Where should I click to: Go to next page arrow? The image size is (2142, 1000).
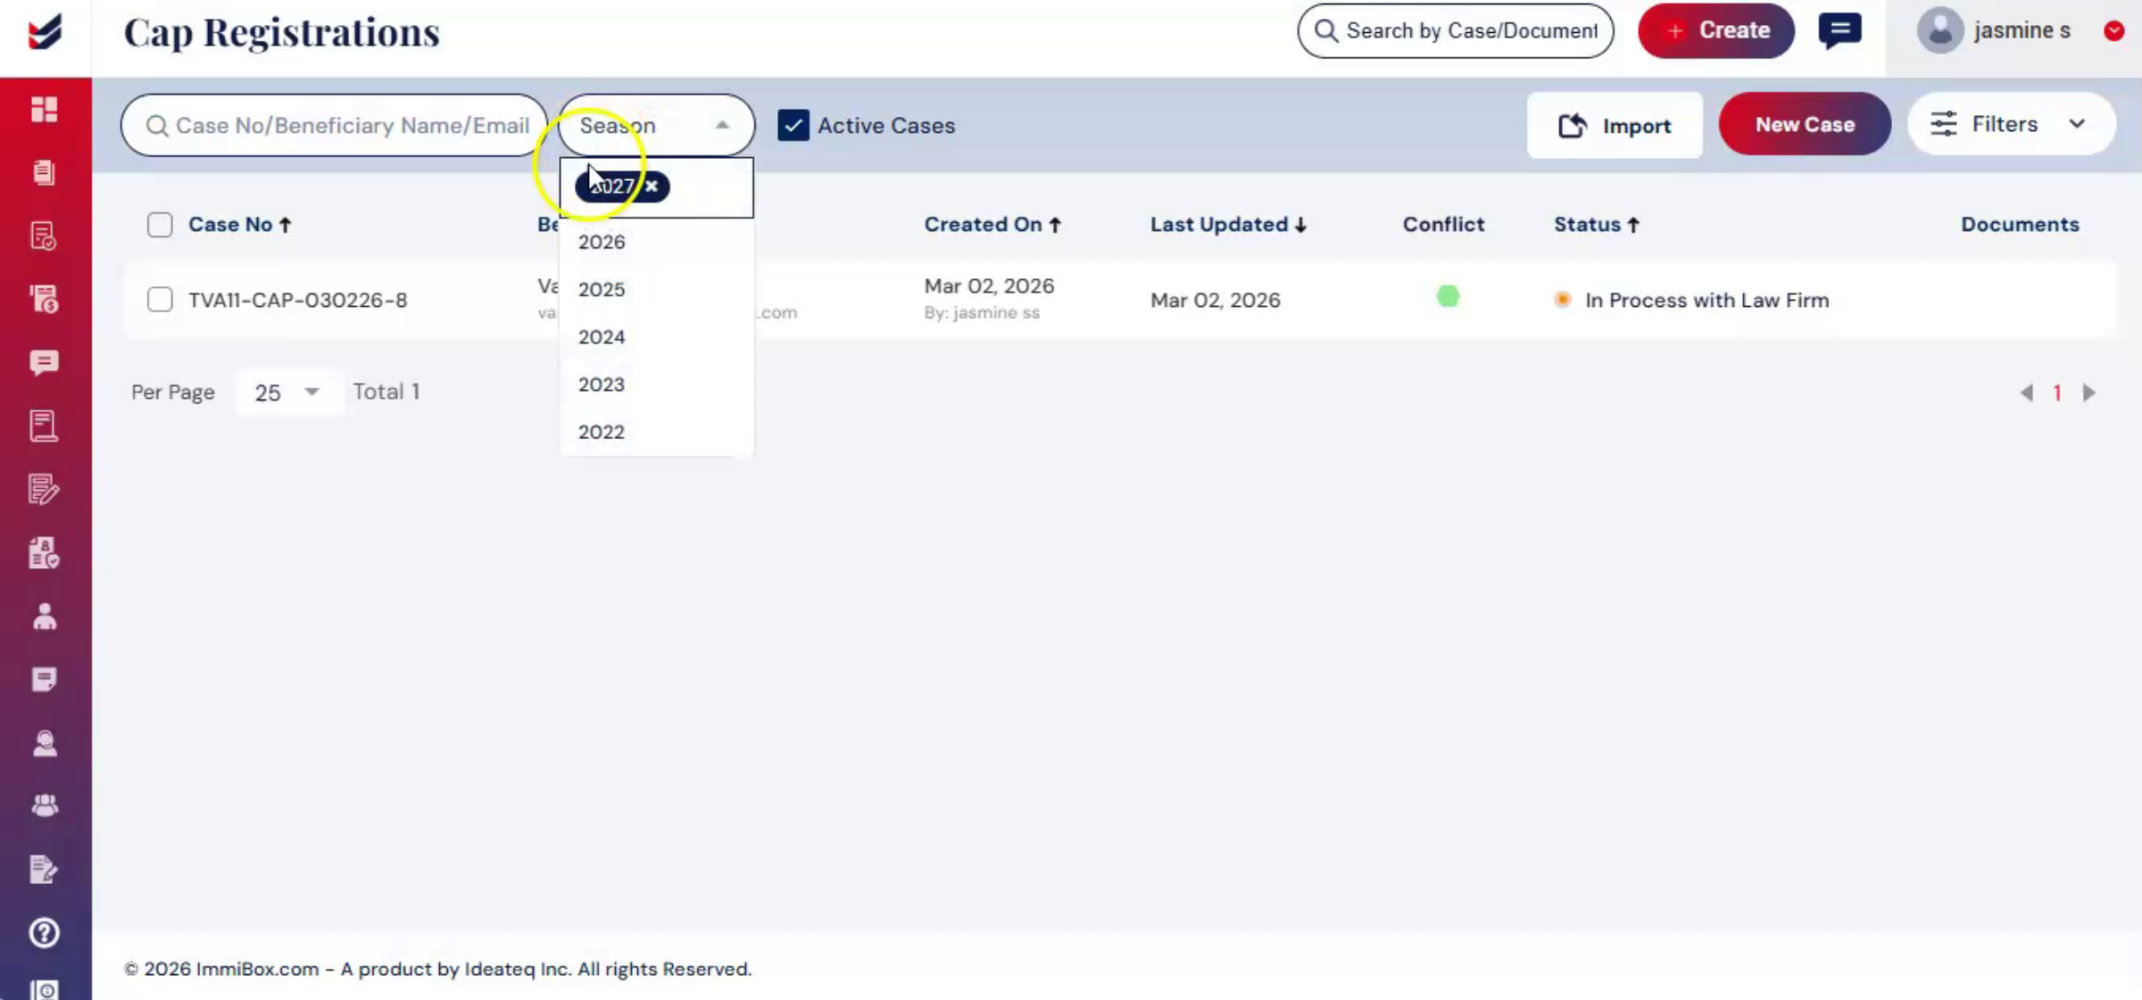[2089, 393]
